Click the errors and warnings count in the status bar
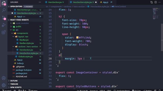 [22, 90]
